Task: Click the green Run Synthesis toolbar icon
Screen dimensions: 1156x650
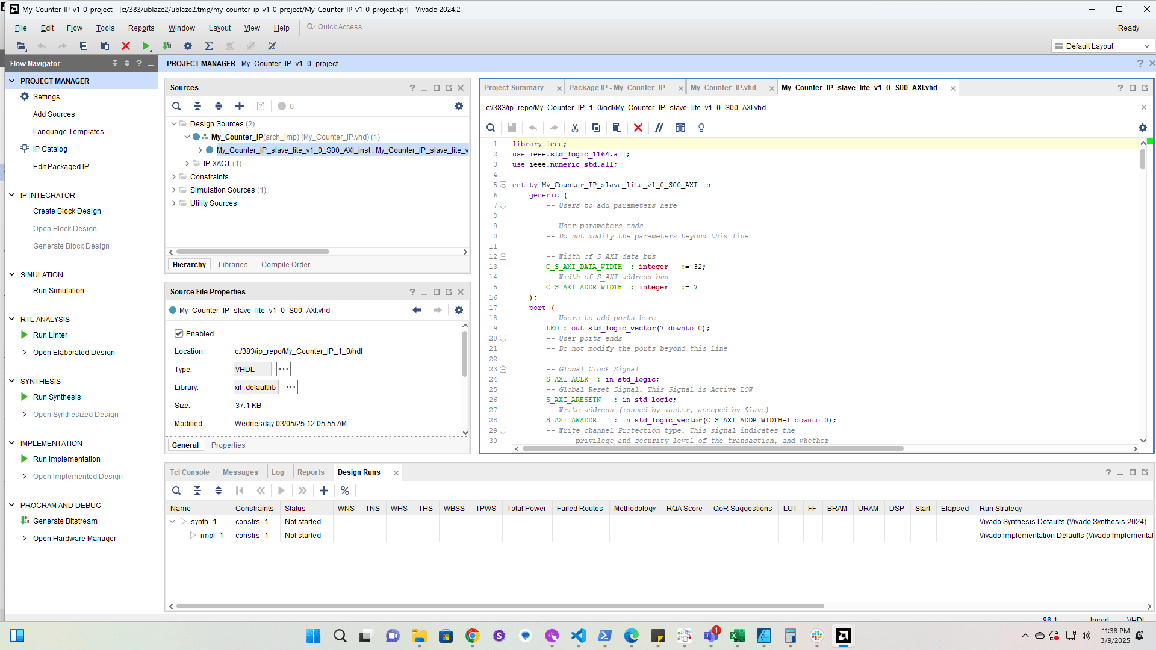Action: pos(146,46)
